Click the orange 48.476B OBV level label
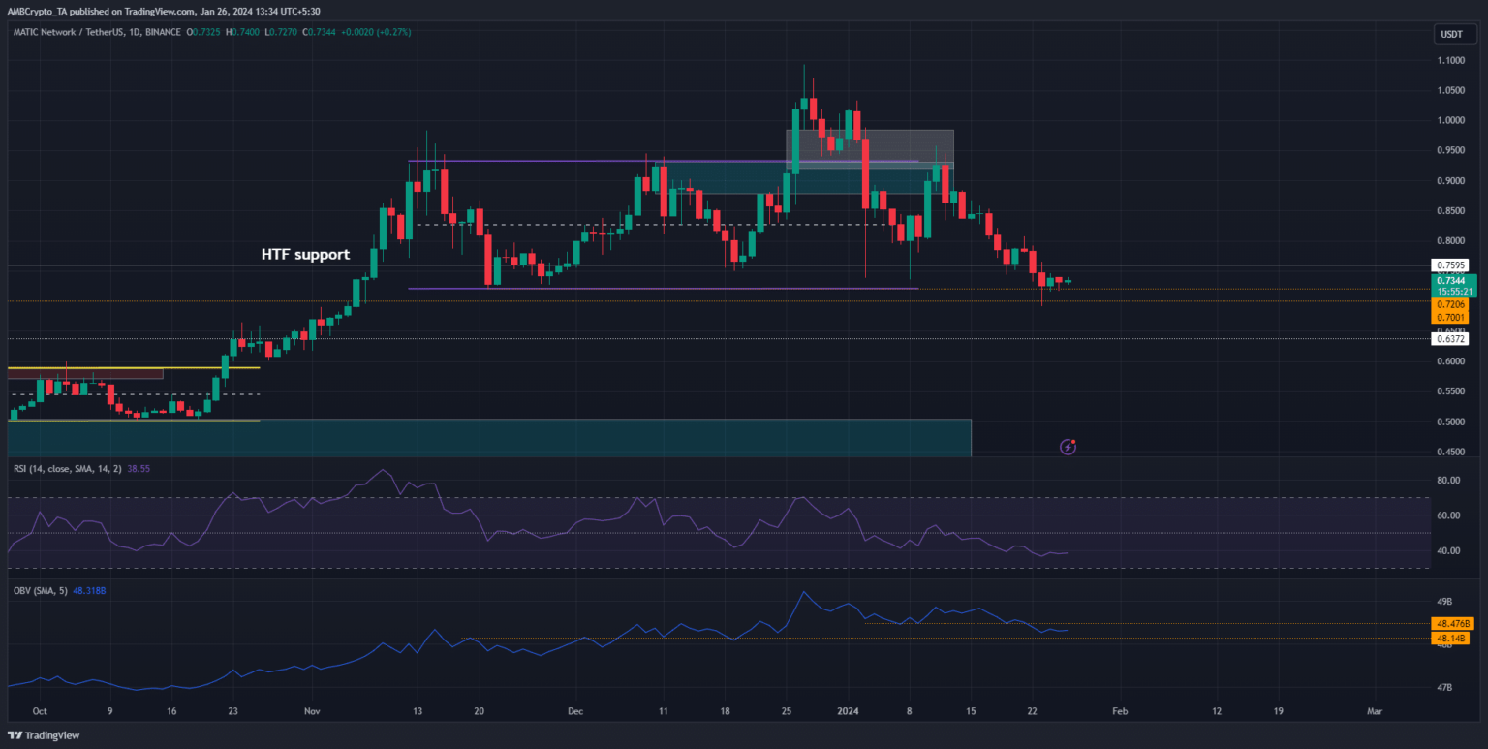Viewport: 1488px width, 749px height. [1453, 624]
